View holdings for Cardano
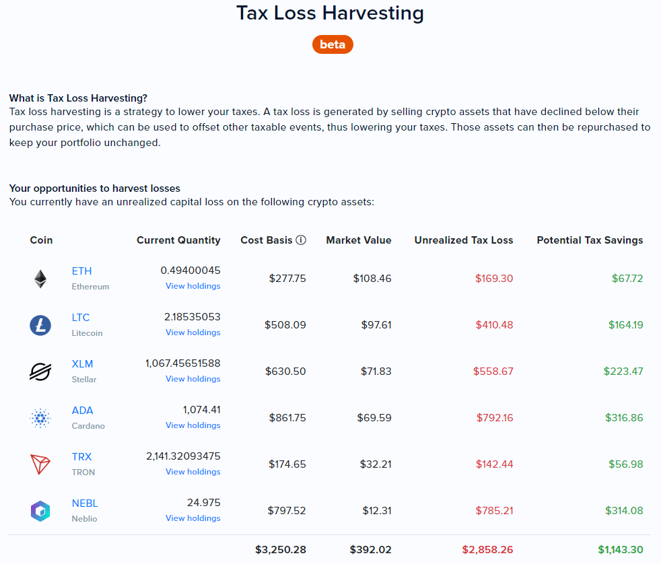The height and width of the screenshot is (564, 661). click(x=193, y=425)
